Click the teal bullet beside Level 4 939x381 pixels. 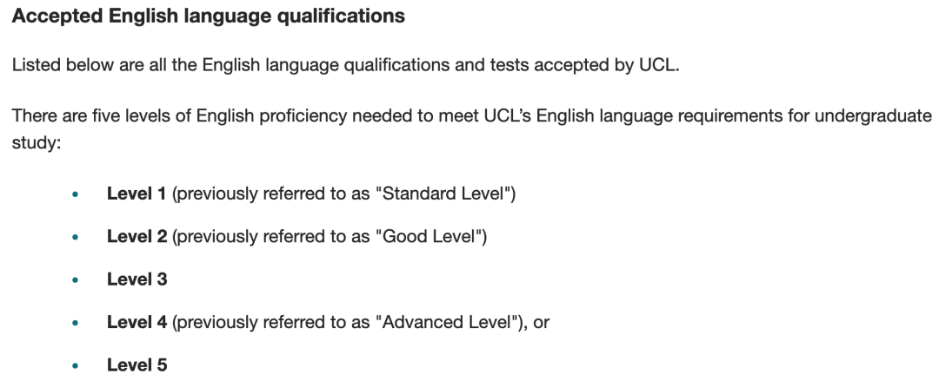tap(75, 322)
